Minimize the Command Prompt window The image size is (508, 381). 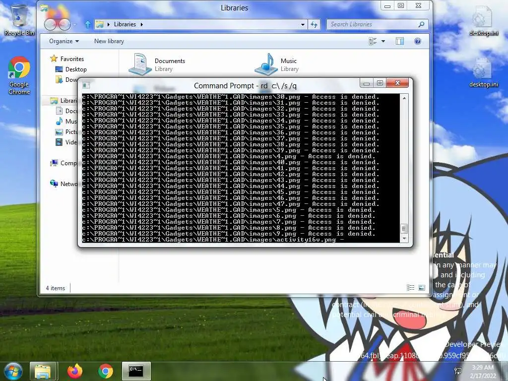pyautogui.click(x=367, y=83)
